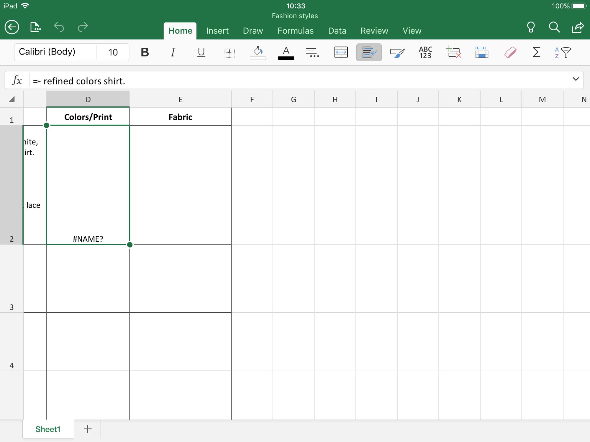
Task: Open the cell borders tool
Action: point(229,52)
